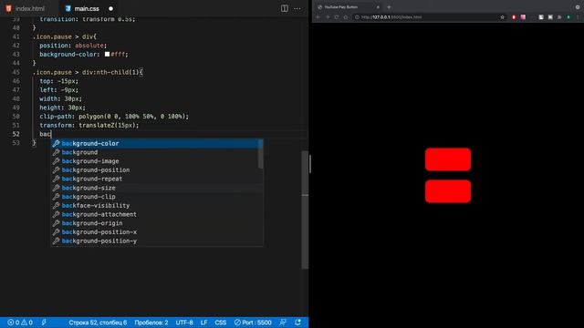Bookmark the page with the star icon
The width and height of the screenshot is (584, 328).
(x=502, y=17)
